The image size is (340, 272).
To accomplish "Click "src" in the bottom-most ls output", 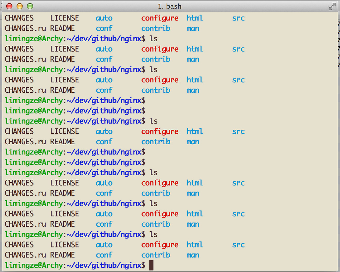I will click(238, 245).
